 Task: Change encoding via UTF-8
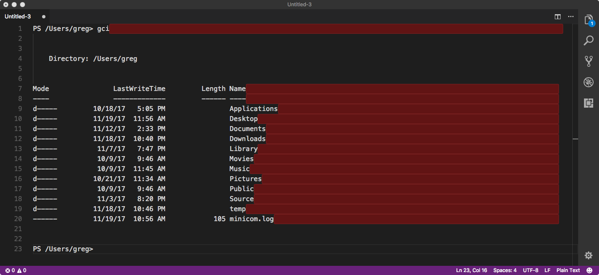[531, 270]
